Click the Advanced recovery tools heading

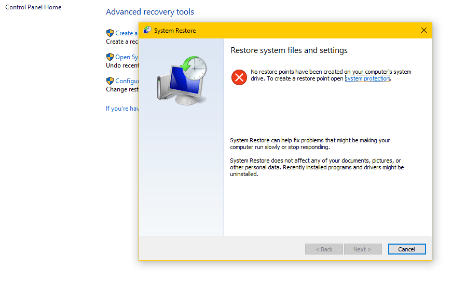pos(150,12)
